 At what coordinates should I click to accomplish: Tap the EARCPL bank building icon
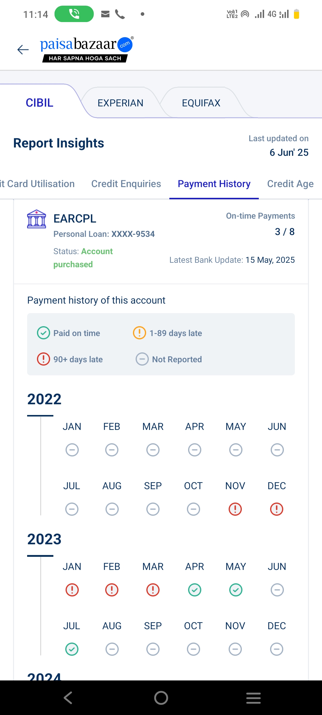[36, 219]
